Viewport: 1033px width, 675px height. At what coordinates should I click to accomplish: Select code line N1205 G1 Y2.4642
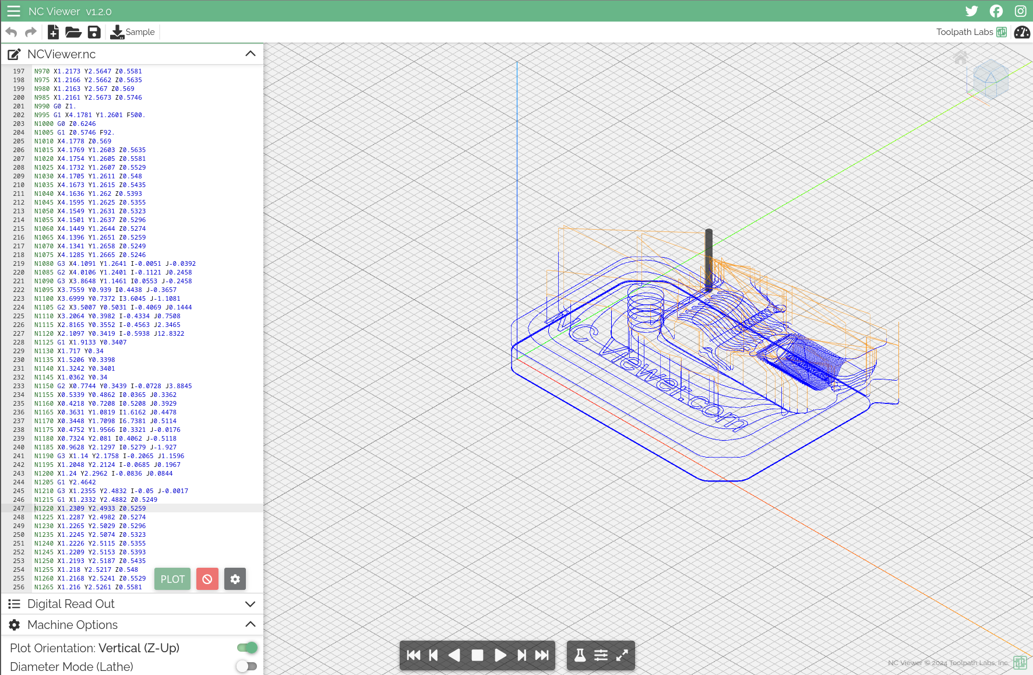tap(65, 482)
